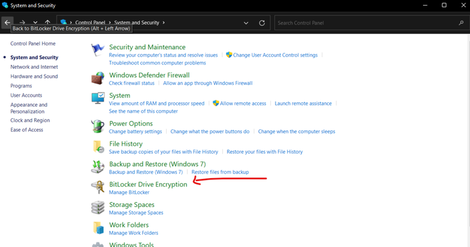The width and height of the screenshot is (470, 247).
Task: Open Windows Defender Firewall heading
Action: tap(149, 75)
